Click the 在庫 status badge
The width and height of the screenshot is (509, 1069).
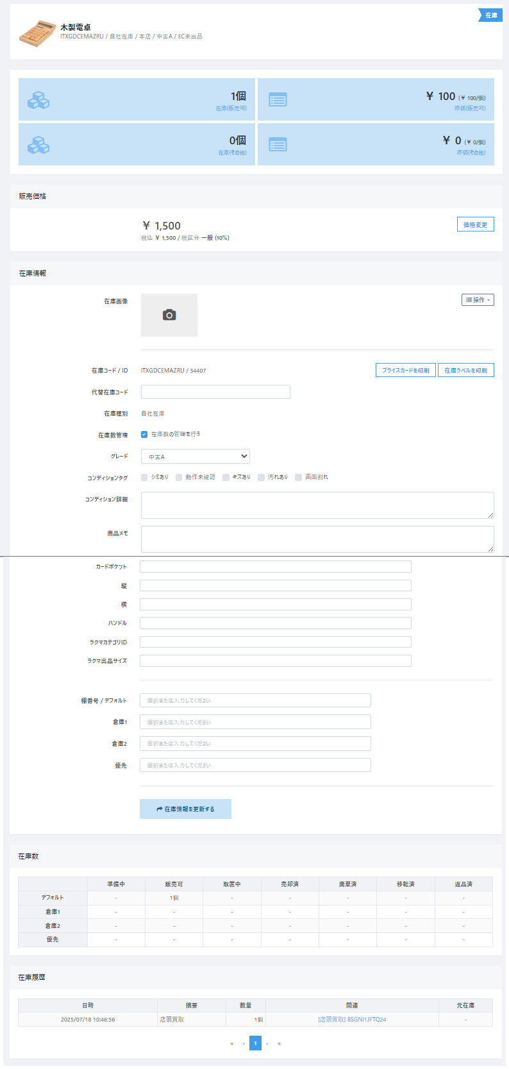tap(490, 15)
